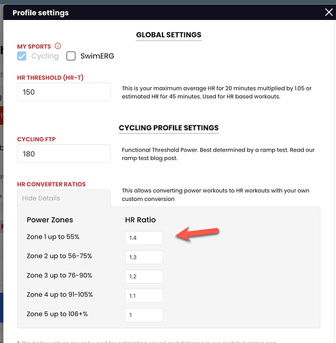
Task: Select the Zone 3 HR ratio field
Action: point(144,276)
